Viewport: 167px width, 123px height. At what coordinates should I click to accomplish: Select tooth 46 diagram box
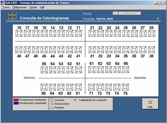(x=36, y=50)
